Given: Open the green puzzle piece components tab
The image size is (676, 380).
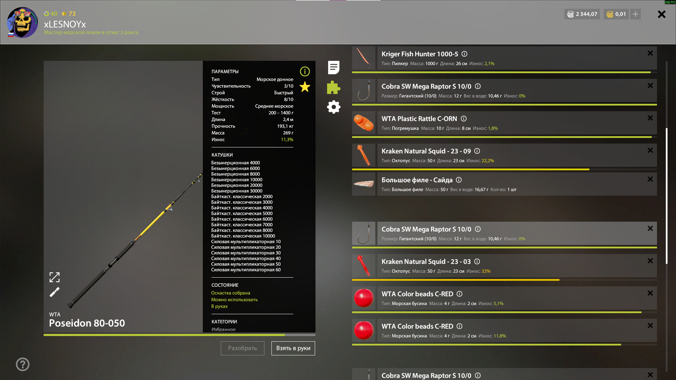Looking at the screenshot, I should [x=333, y=88].
